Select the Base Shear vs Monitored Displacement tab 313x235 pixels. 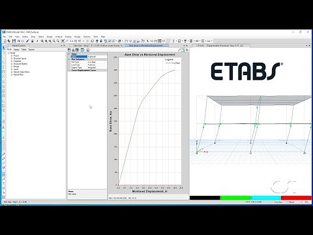coord(147,46)
